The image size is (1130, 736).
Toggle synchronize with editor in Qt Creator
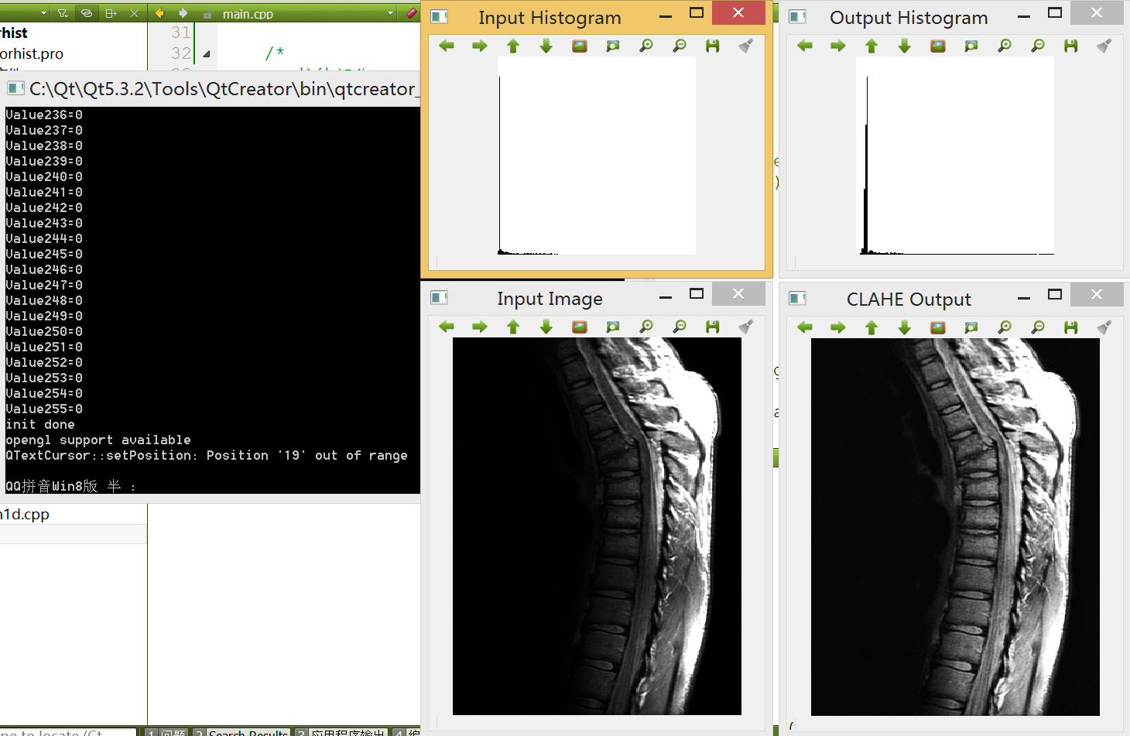[87, 13]
